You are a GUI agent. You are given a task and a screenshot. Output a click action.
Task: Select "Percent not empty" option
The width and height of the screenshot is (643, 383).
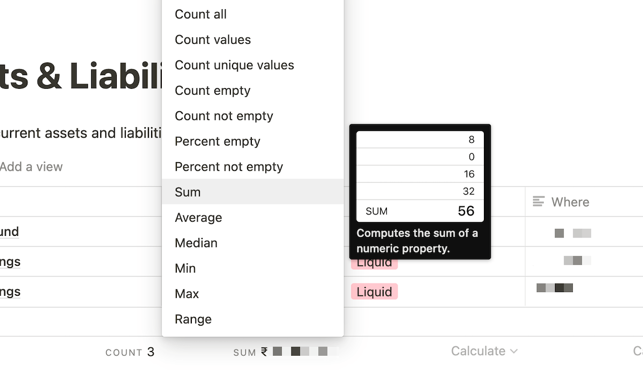tap(229, 166)
